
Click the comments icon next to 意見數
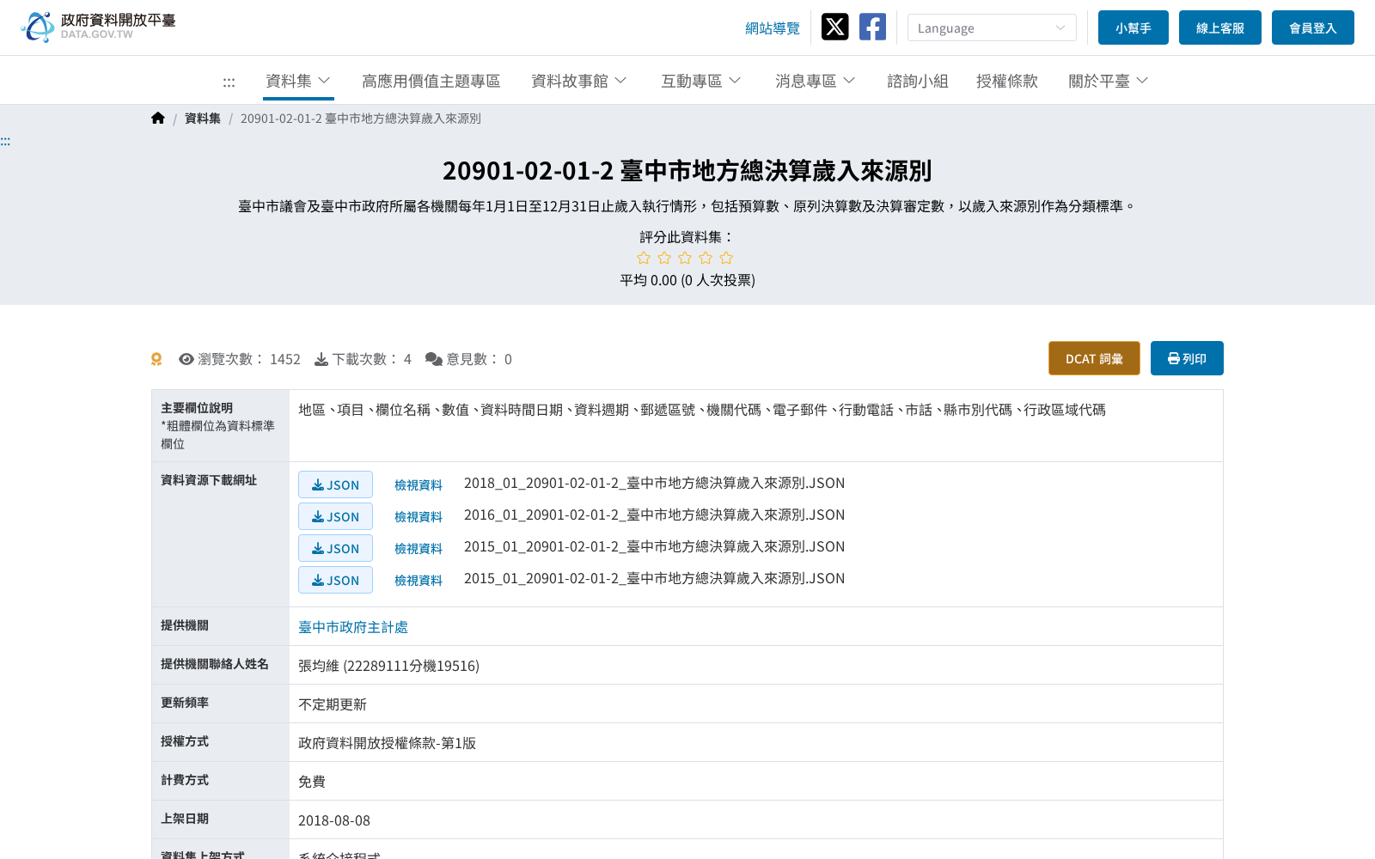coord(434,359)
